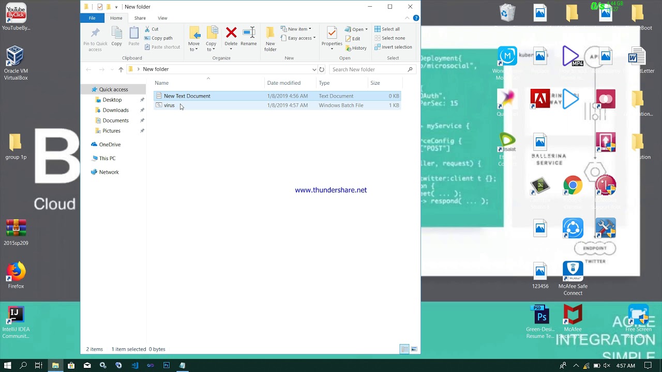Switch to large icons view in status bar
Image resolution: width=662 pixels, height=372 pixels.
[x=414, y=349]
